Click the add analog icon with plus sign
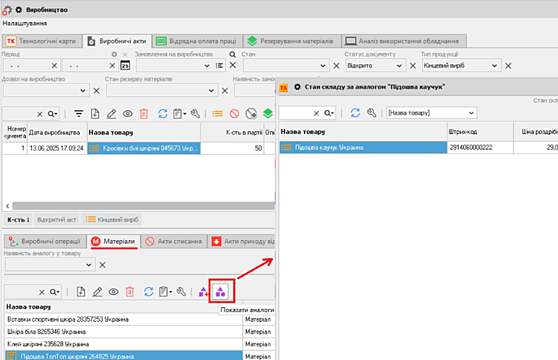 pos(203,291)
